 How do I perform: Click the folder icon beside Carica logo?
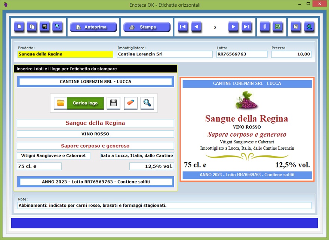point(61,103)
